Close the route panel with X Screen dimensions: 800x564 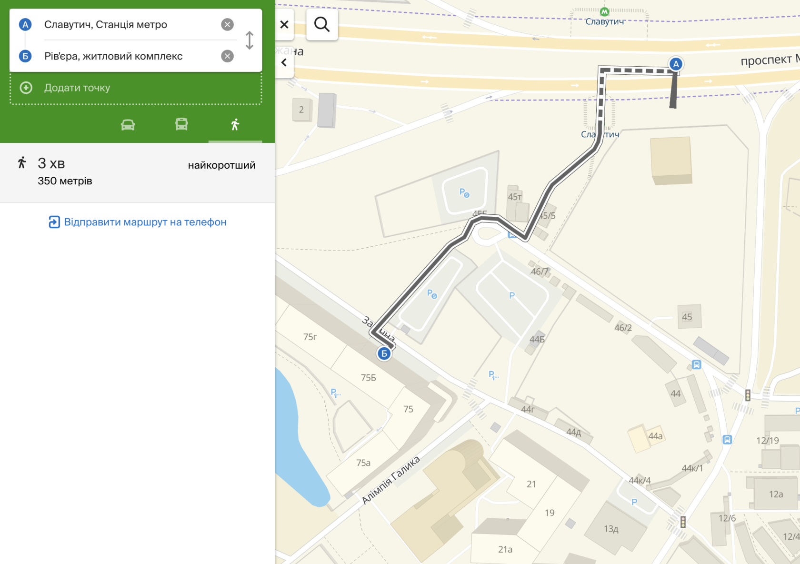pos(284,24)
